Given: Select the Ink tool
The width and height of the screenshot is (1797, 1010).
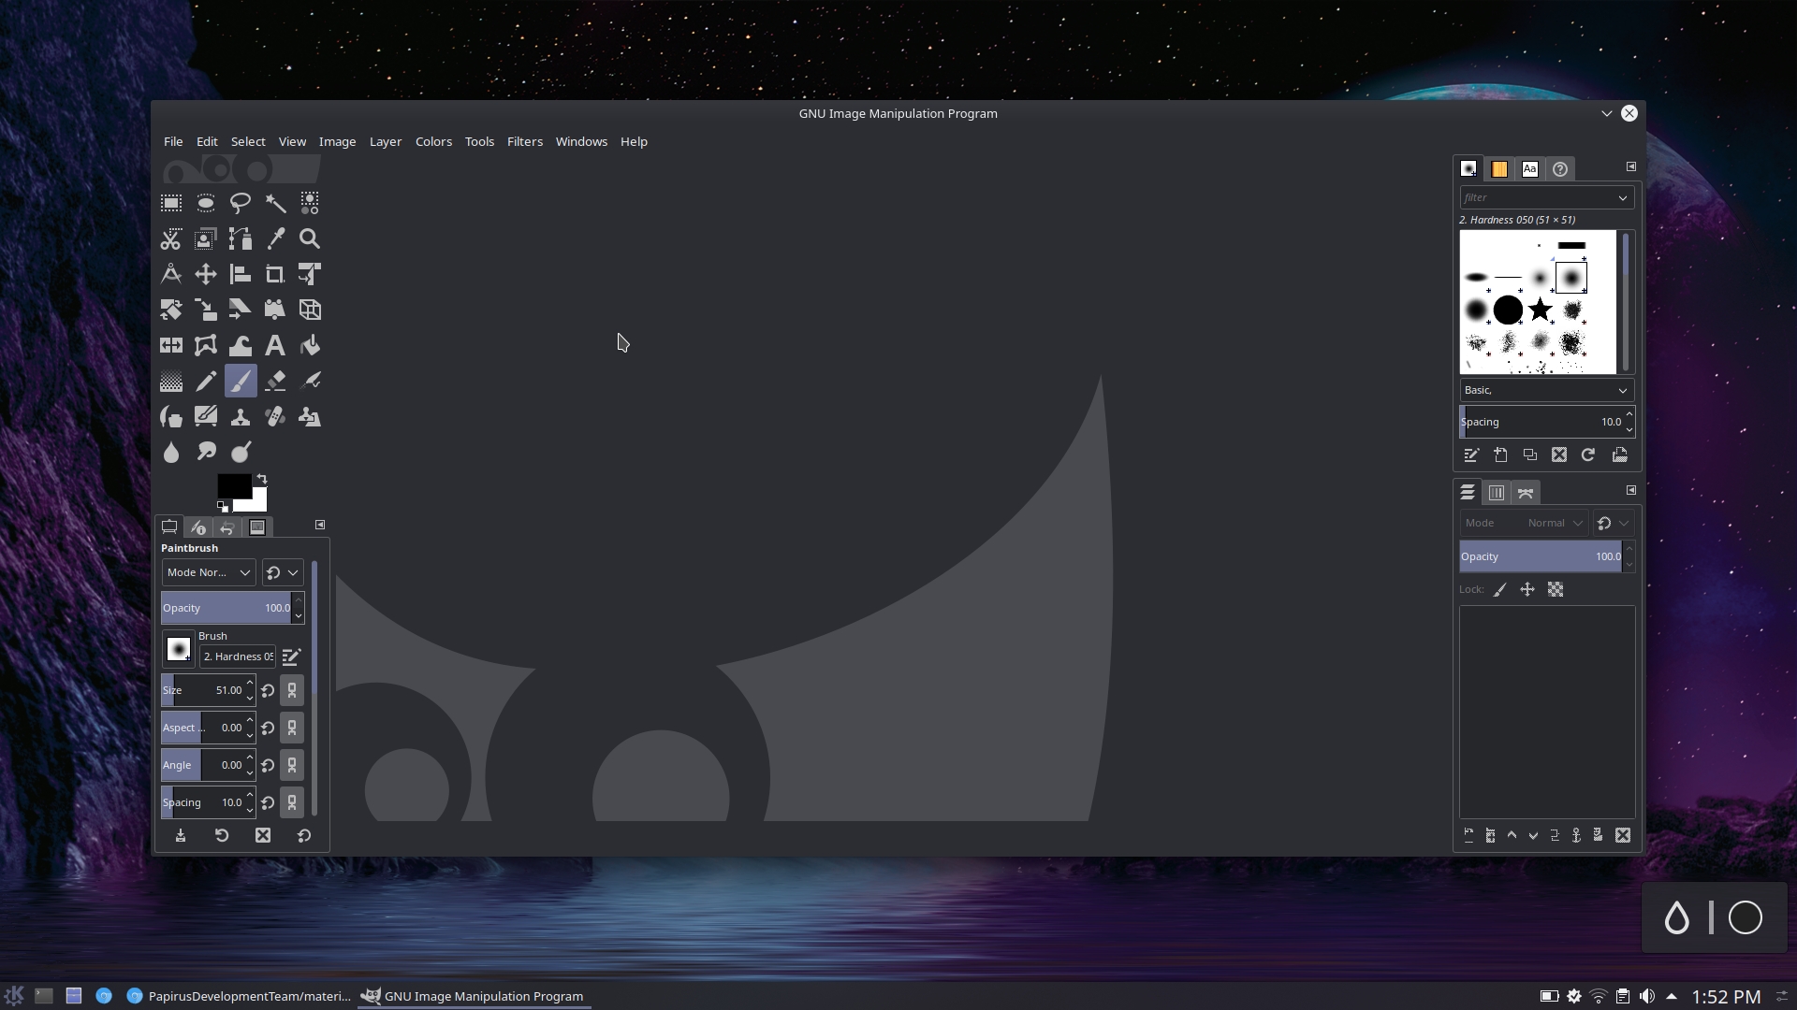Looking at the screenshot, I should tap(171, 416).
